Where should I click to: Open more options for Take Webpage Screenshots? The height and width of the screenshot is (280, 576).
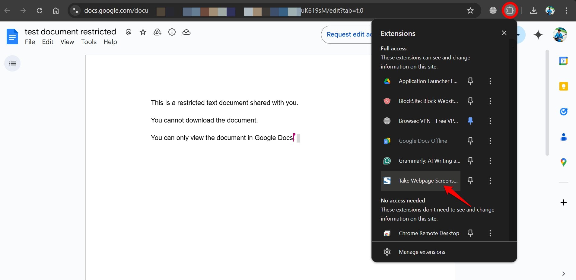pyautogui.click(x=490, y=180)
